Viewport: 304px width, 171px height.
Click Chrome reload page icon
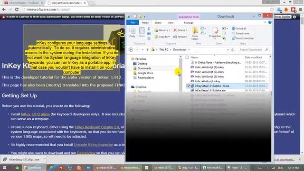point(17,9)
